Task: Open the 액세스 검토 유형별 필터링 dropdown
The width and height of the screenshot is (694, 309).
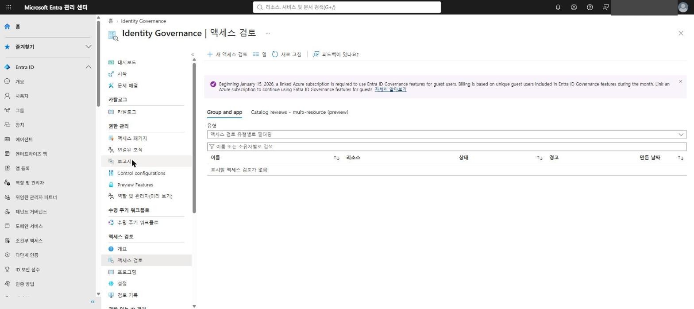Action: tap(447, 134)
